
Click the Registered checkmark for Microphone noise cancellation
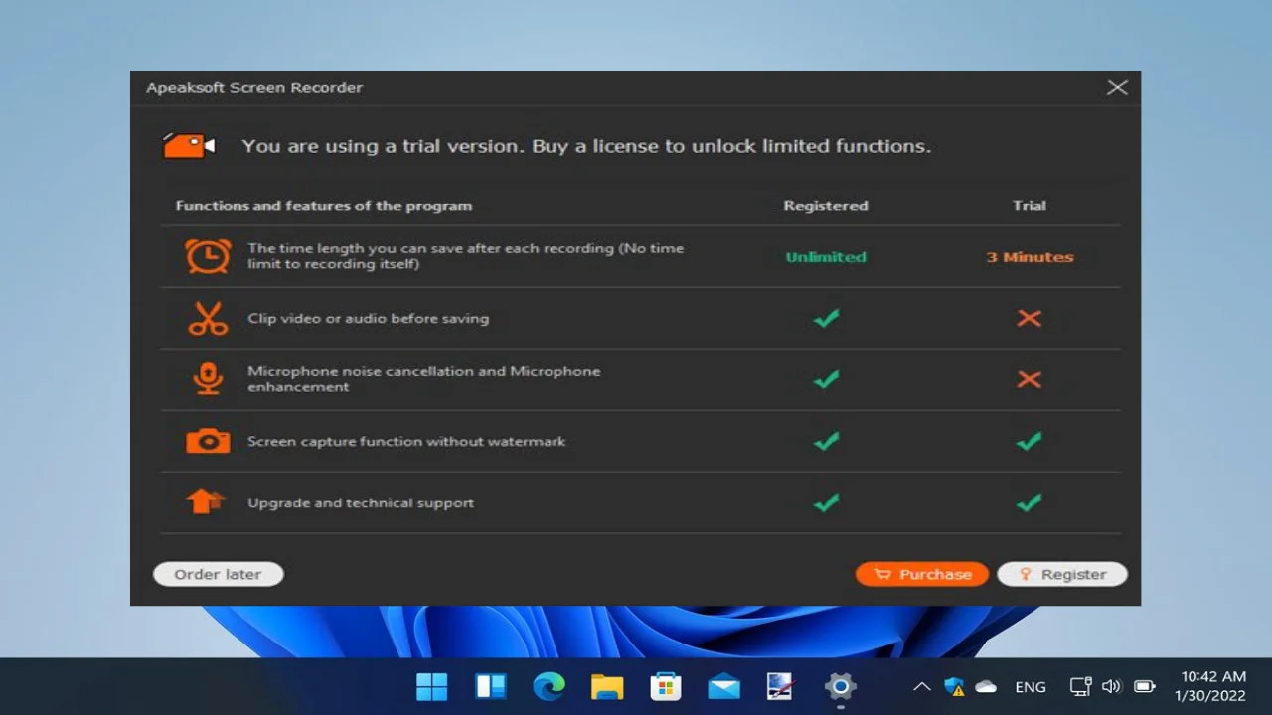(826, 379)
